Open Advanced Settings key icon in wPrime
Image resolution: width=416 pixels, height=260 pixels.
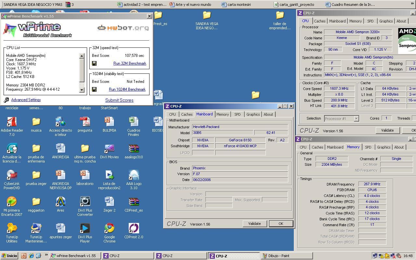pos(6,100)
